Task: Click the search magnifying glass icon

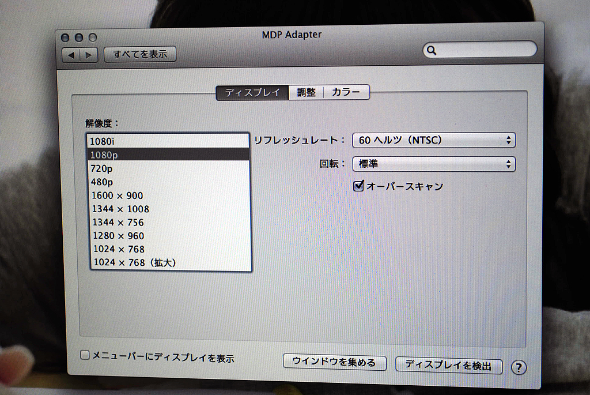Action: tap(432, 51)
